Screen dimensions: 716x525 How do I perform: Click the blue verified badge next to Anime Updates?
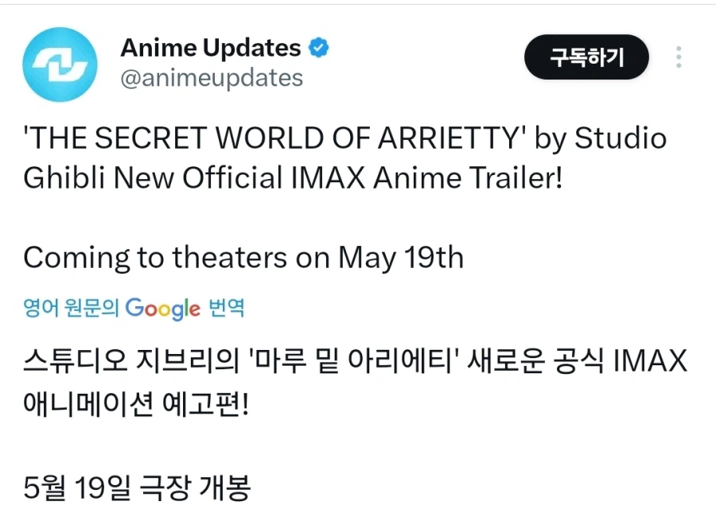[x=317, y=48]
